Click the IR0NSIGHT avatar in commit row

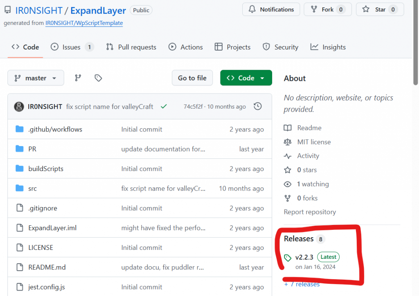click(x=19, y=107)
